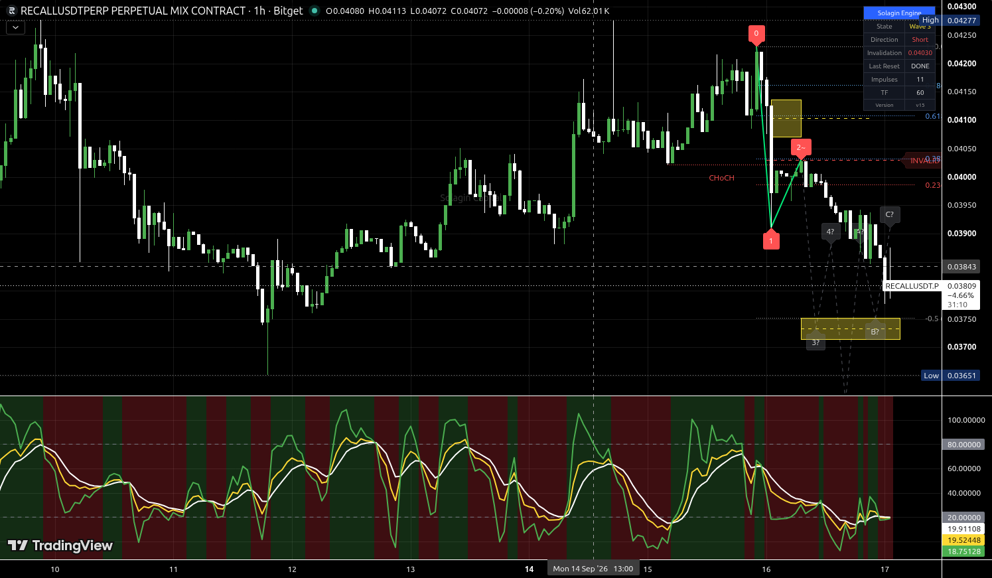The image size is (992, 578).
Task: Click the RECALLUSDT symbol logo icon
Action: click(11, 11)
